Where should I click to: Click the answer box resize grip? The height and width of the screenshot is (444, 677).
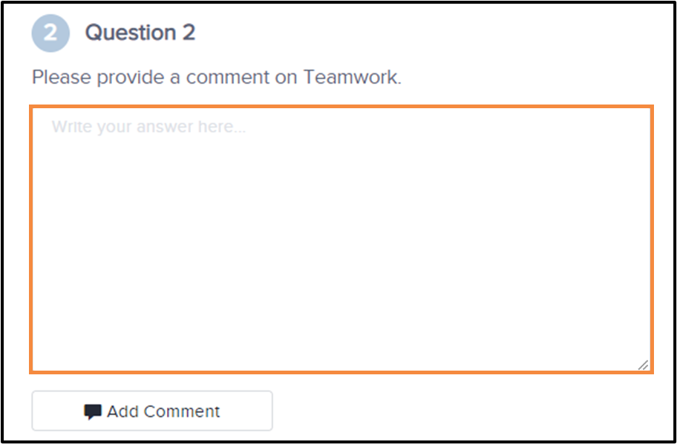pos(643,364)
